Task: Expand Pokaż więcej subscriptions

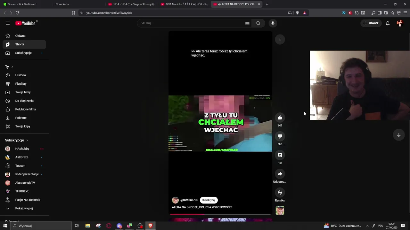Action: pos(24,208)
